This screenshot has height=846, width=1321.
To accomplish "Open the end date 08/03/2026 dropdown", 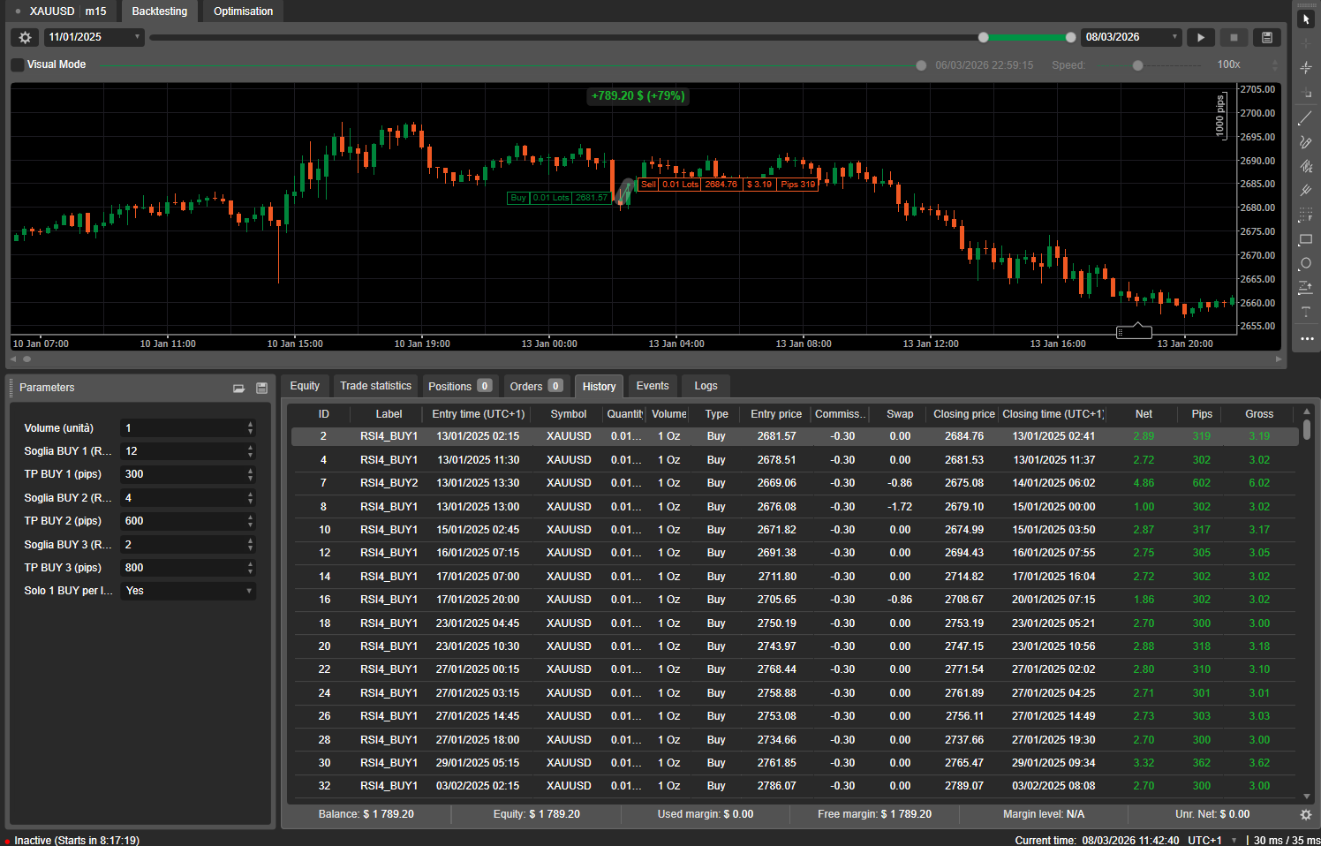I will point(1132,37).
